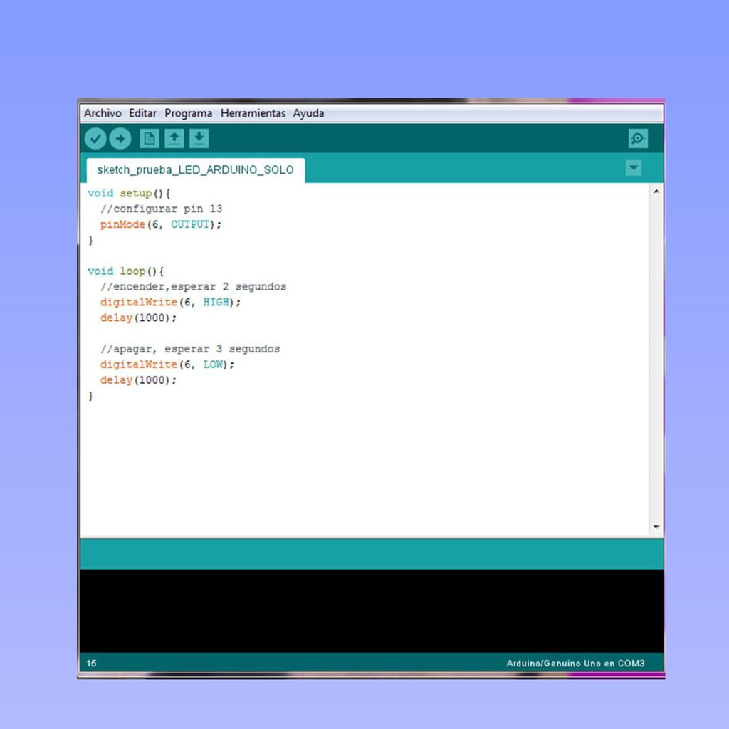This screenshot has height=729, width=729.
Task: Click the editor scrollbar up arrow
Action: [x=656, y=191]
